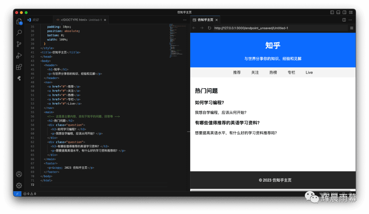Open the Manage settings gear

(19, 186)
